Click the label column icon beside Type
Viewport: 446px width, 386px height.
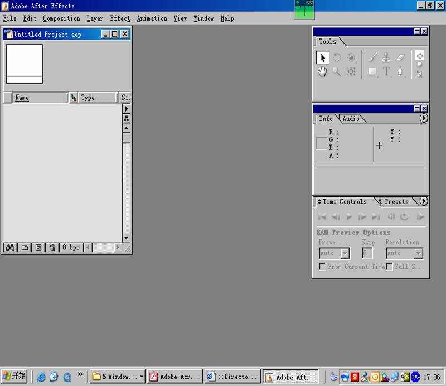[x=74, y=98]
